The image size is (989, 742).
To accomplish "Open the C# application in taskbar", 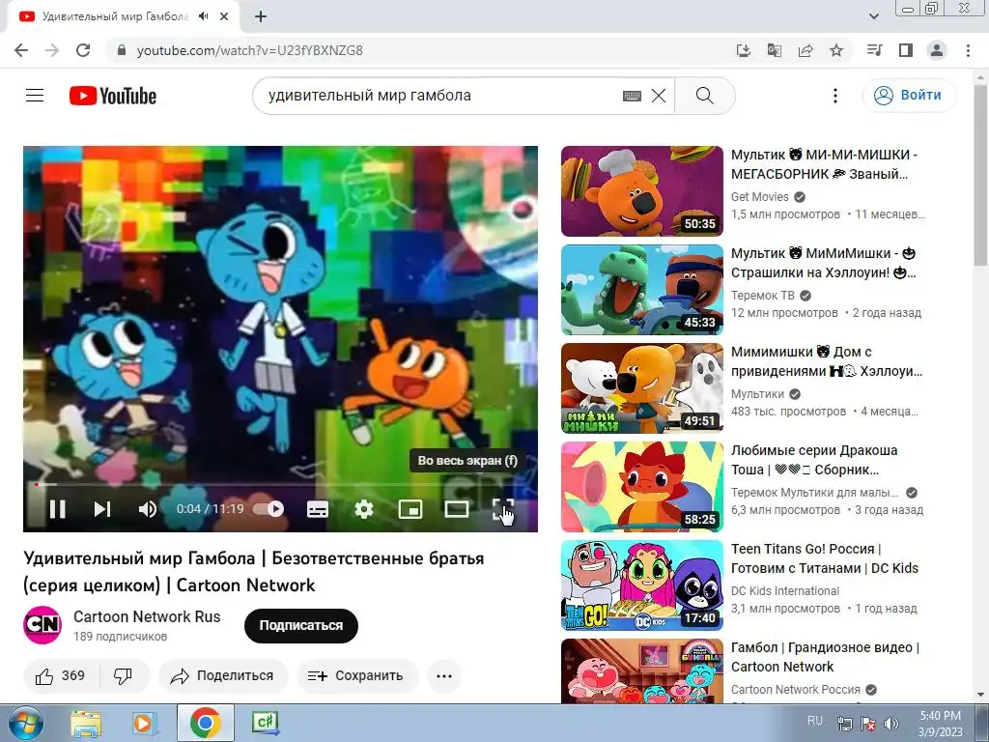I will [265, 724].
